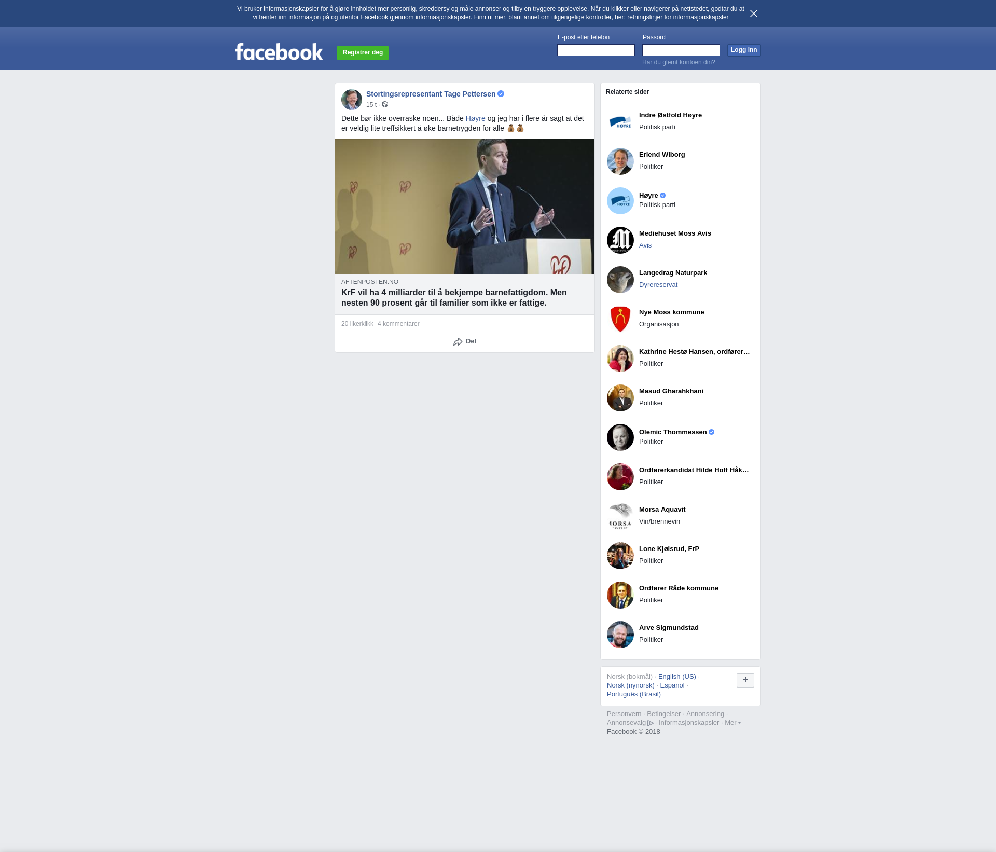Close the cookie notice banner

754,13
